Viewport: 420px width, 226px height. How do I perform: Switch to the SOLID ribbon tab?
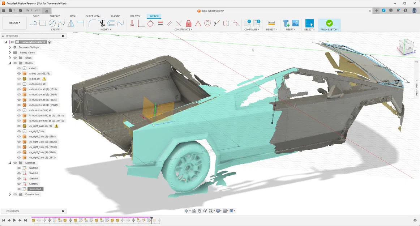[36, 16]
